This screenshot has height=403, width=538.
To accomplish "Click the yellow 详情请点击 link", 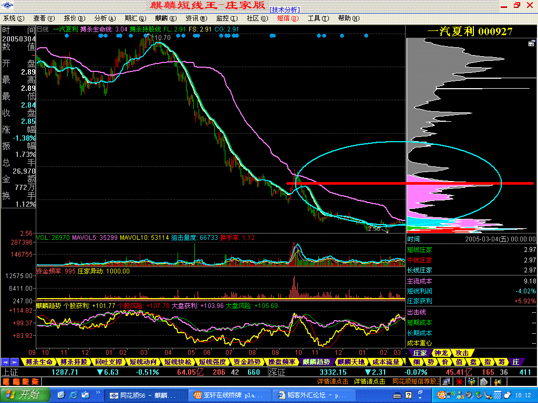I will click(369, 381).
